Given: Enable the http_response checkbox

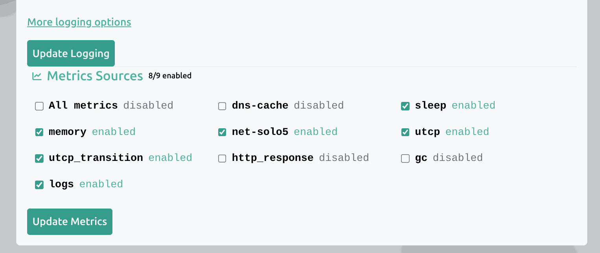Looking at the screenshot, I should click(x=222, y=159).
